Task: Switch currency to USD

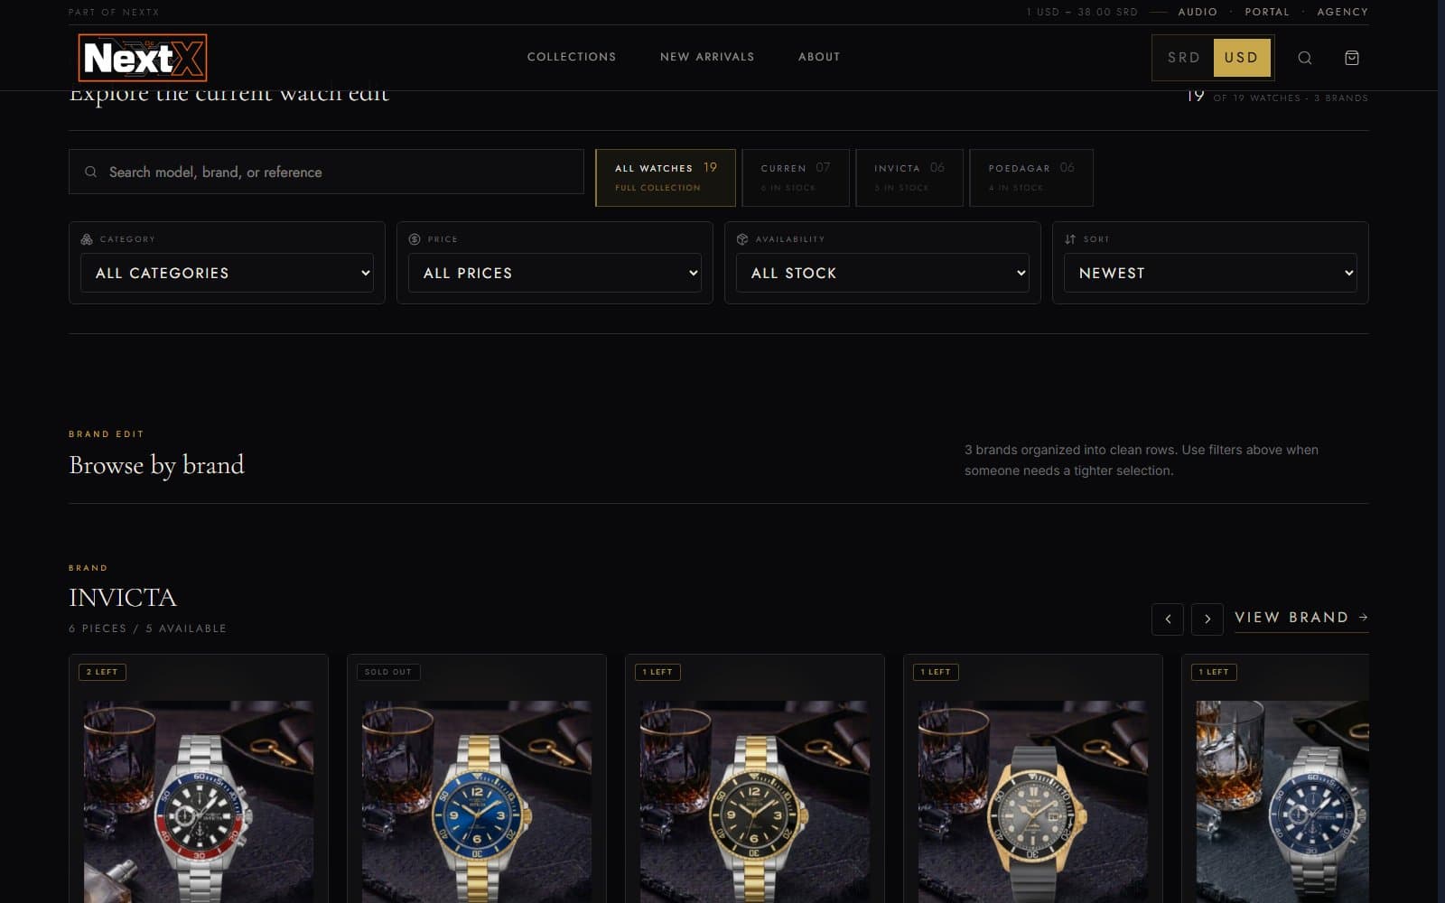Action: [1242, 58]
